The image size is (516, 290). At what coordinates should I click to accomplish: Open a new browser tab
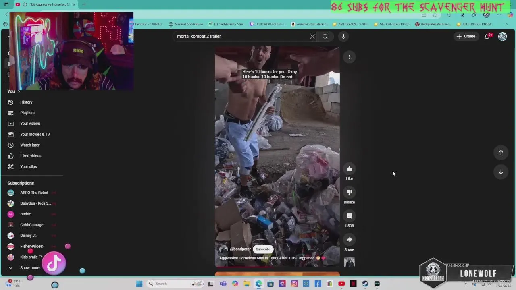(x=84, y=4)
